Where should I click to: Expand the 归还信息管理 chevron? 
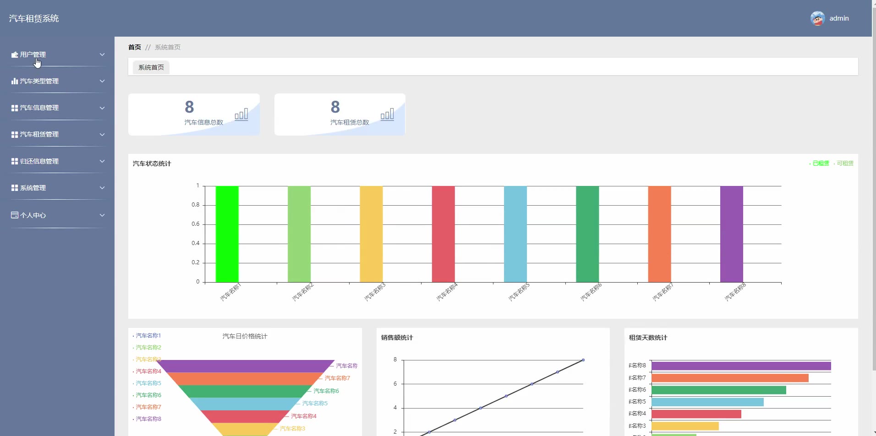point(102,161)
